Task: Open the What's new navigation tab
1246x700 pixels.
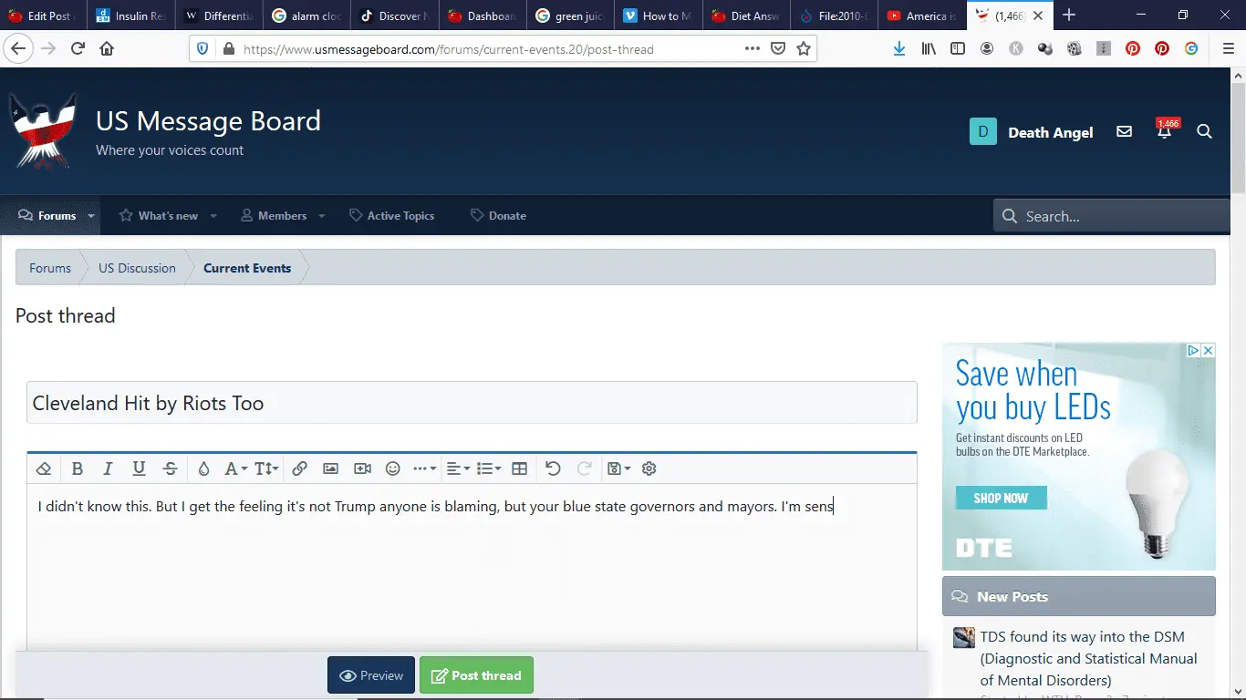Action: (159, 216)
